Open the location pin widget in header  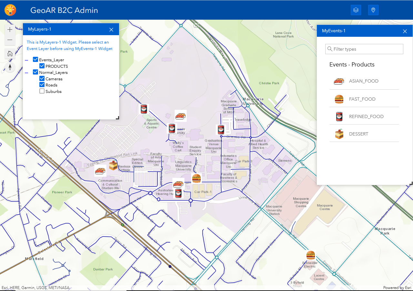(373, 10)
